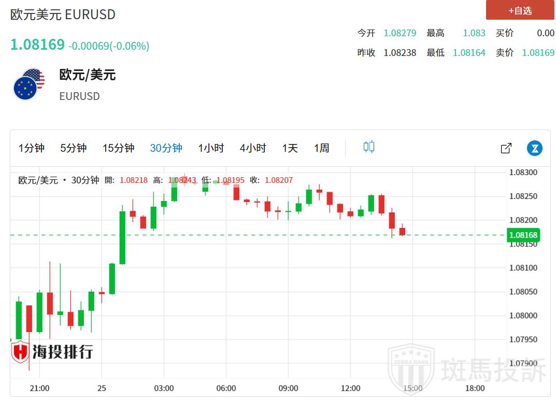556x402 pixels.
Task: Select the 1分钟 timeframe
Action: coord(32,148)
